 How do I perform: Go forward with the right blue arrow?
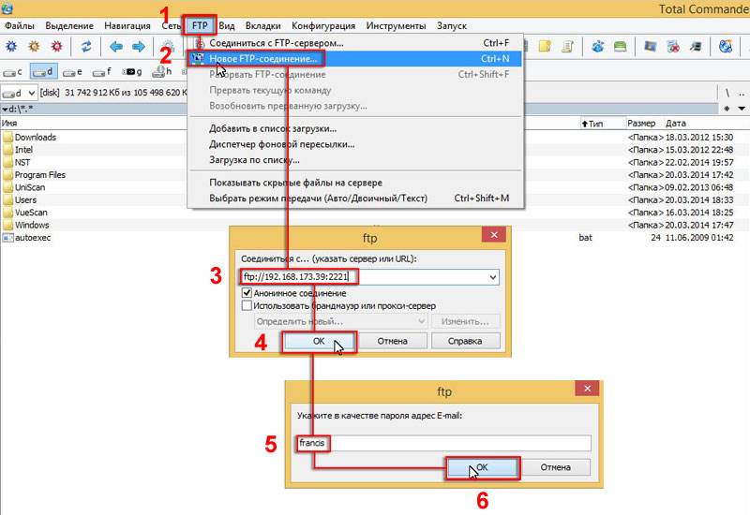click(x=139, y=46)
